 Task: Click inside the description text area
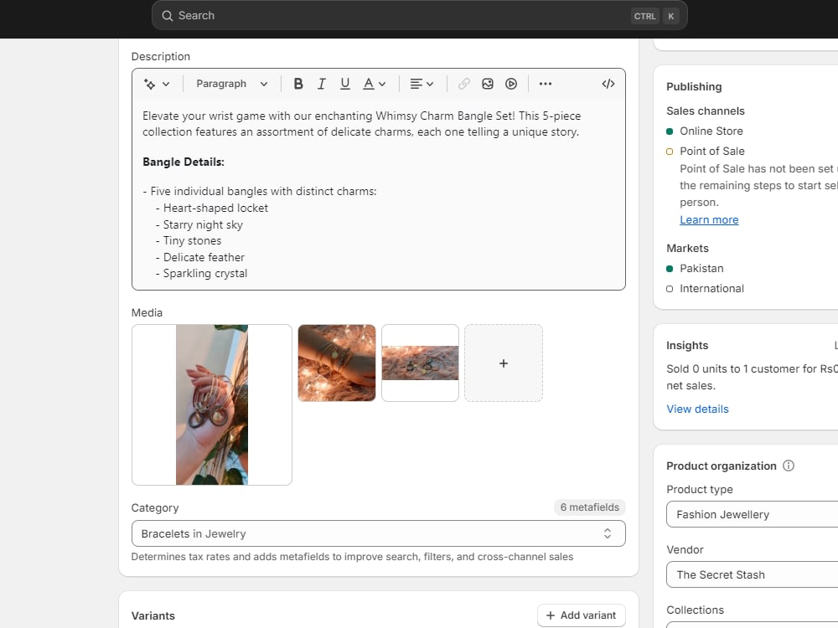pyautogui.click(x=379, y=194)
